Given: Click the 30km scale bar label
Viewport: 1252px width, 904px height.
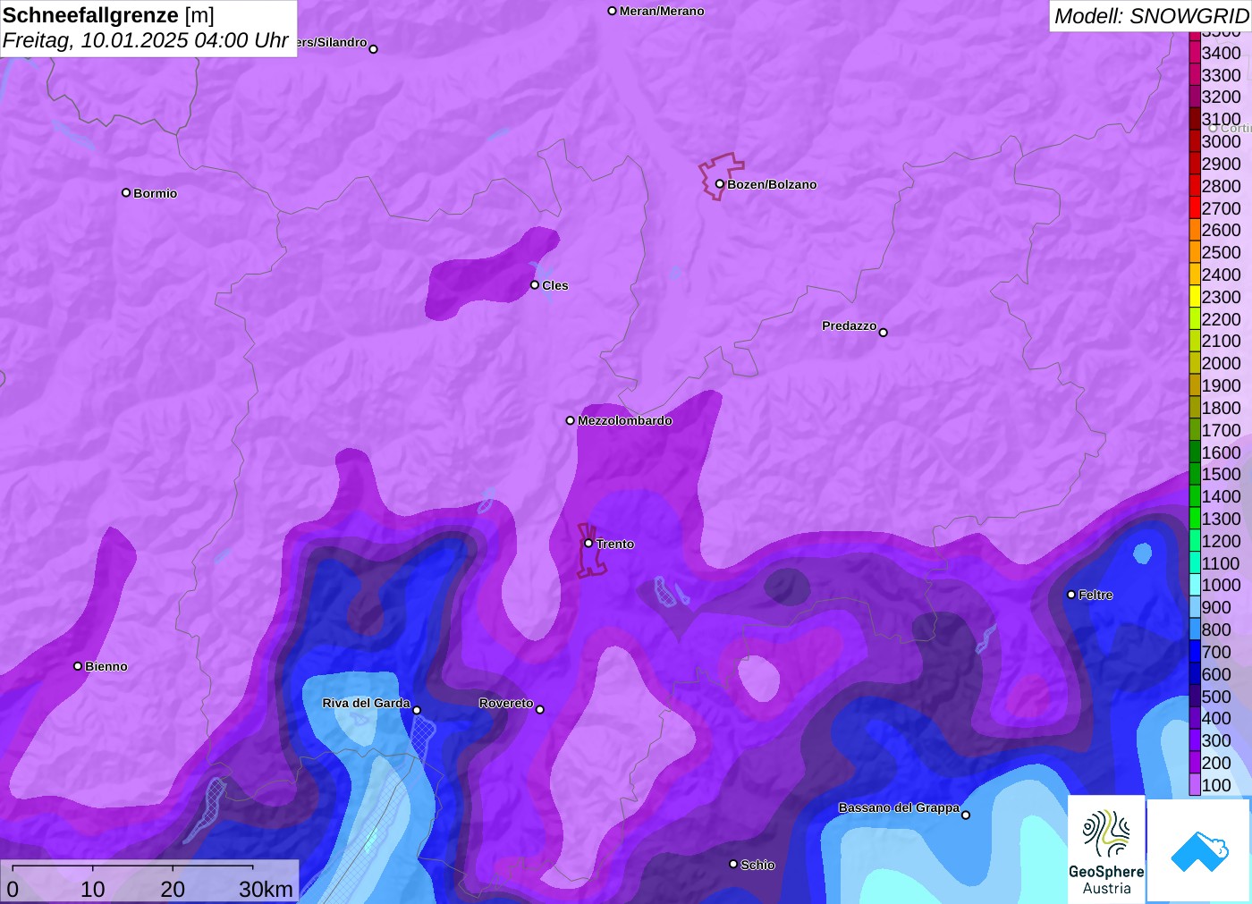Looking at the screenshot, I should coord(266,889).
